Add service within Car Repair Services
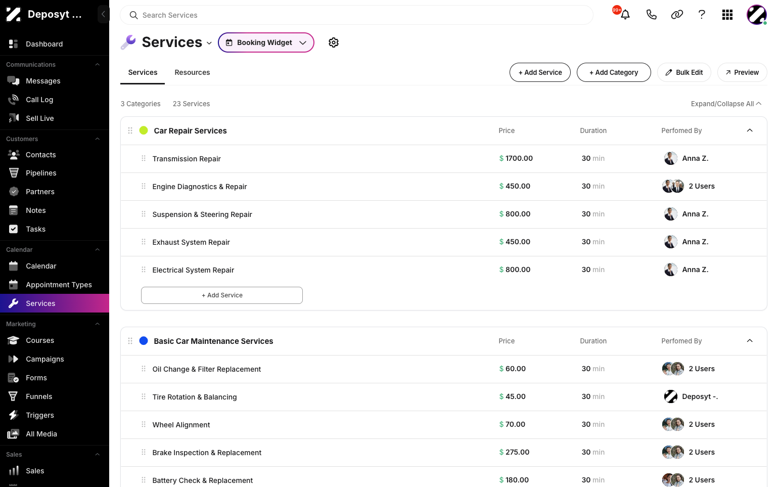This screenshot has height=487, width=779. click(222, 295)
